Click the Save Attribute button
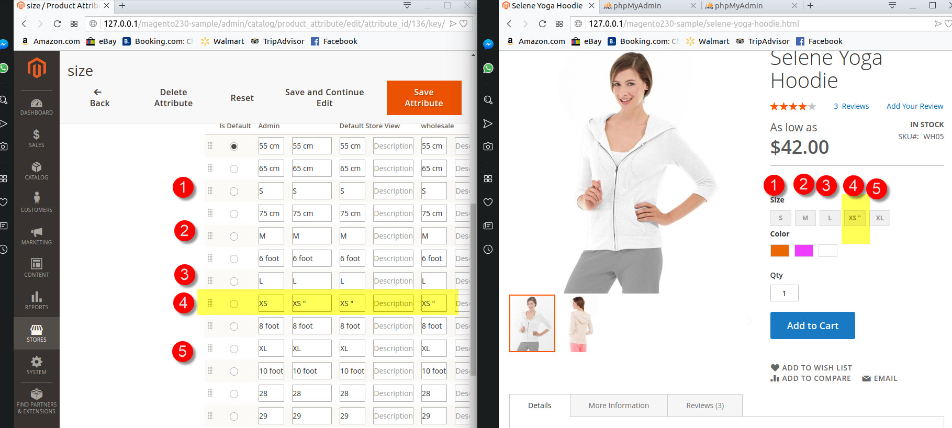This screenshot has height=428, width=952. [x=423, y=98]
